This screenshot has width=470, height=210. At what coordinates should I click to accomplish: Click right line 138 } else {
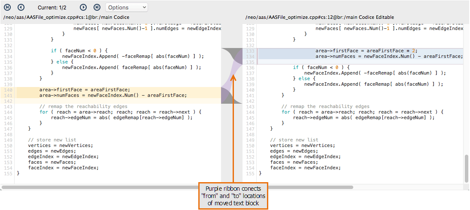pyautogui.click(x=304, y=79)
